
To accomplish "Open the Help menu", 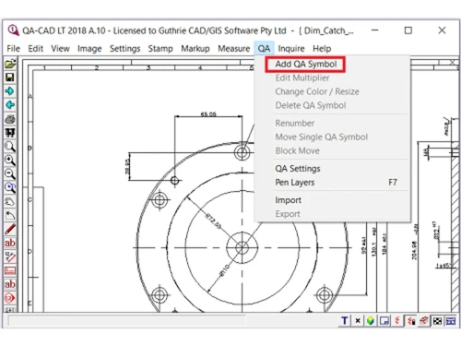I will click(322, 49).
